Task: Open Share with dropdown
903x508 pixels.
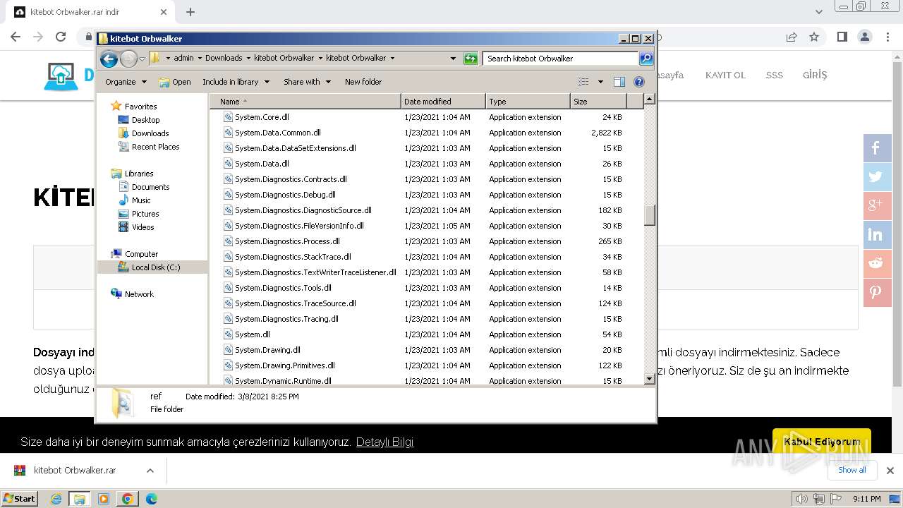Action: coord(307,82)
